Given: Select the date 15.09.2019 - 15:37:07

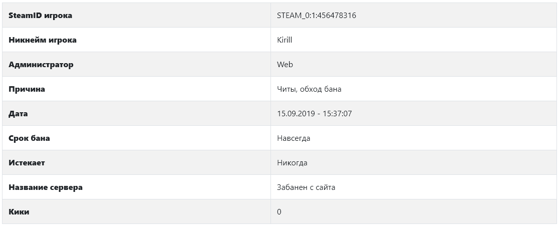Looking at the screenshot, I should pos(315,114).
